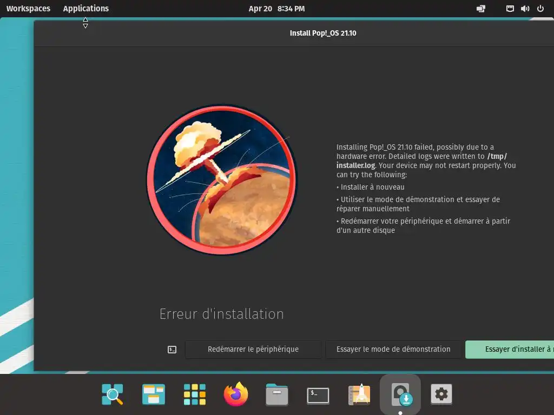Open Settings gear from the dock
554x415 pixels.
pos(441,394)
